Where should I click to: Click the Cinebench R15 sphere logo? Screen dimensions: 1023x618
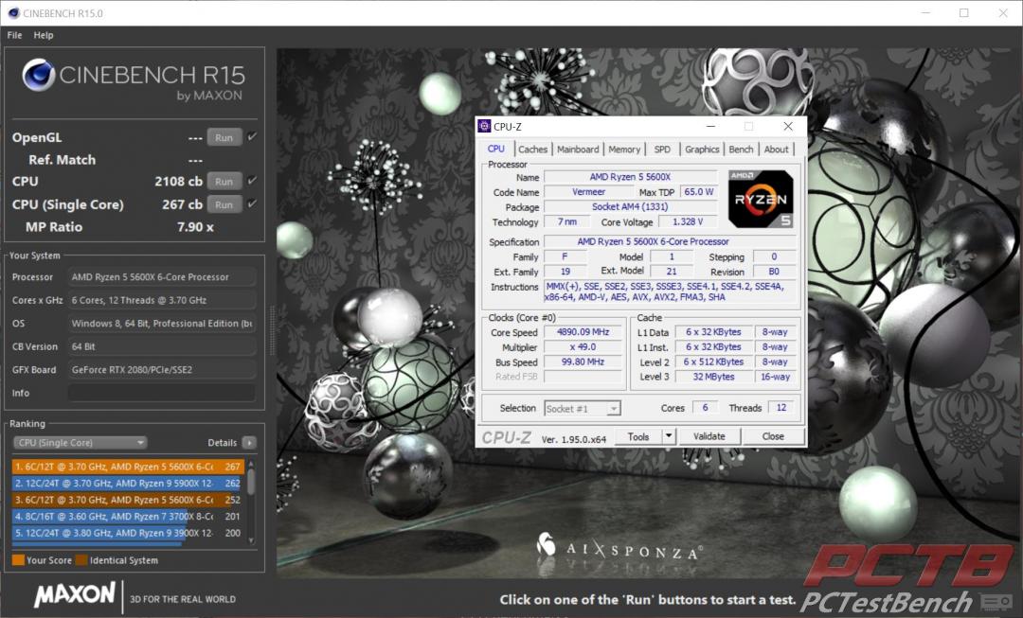pyautogui.click(x=38, y=76)
